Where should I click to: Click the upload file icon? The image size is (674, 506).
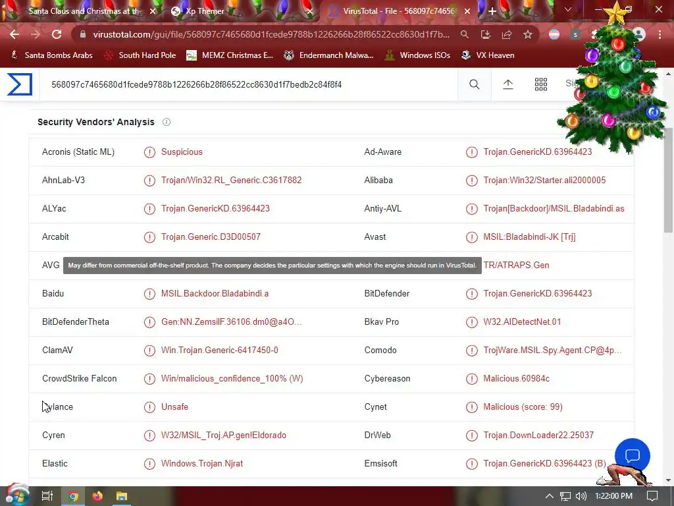[x=507, y=84]
